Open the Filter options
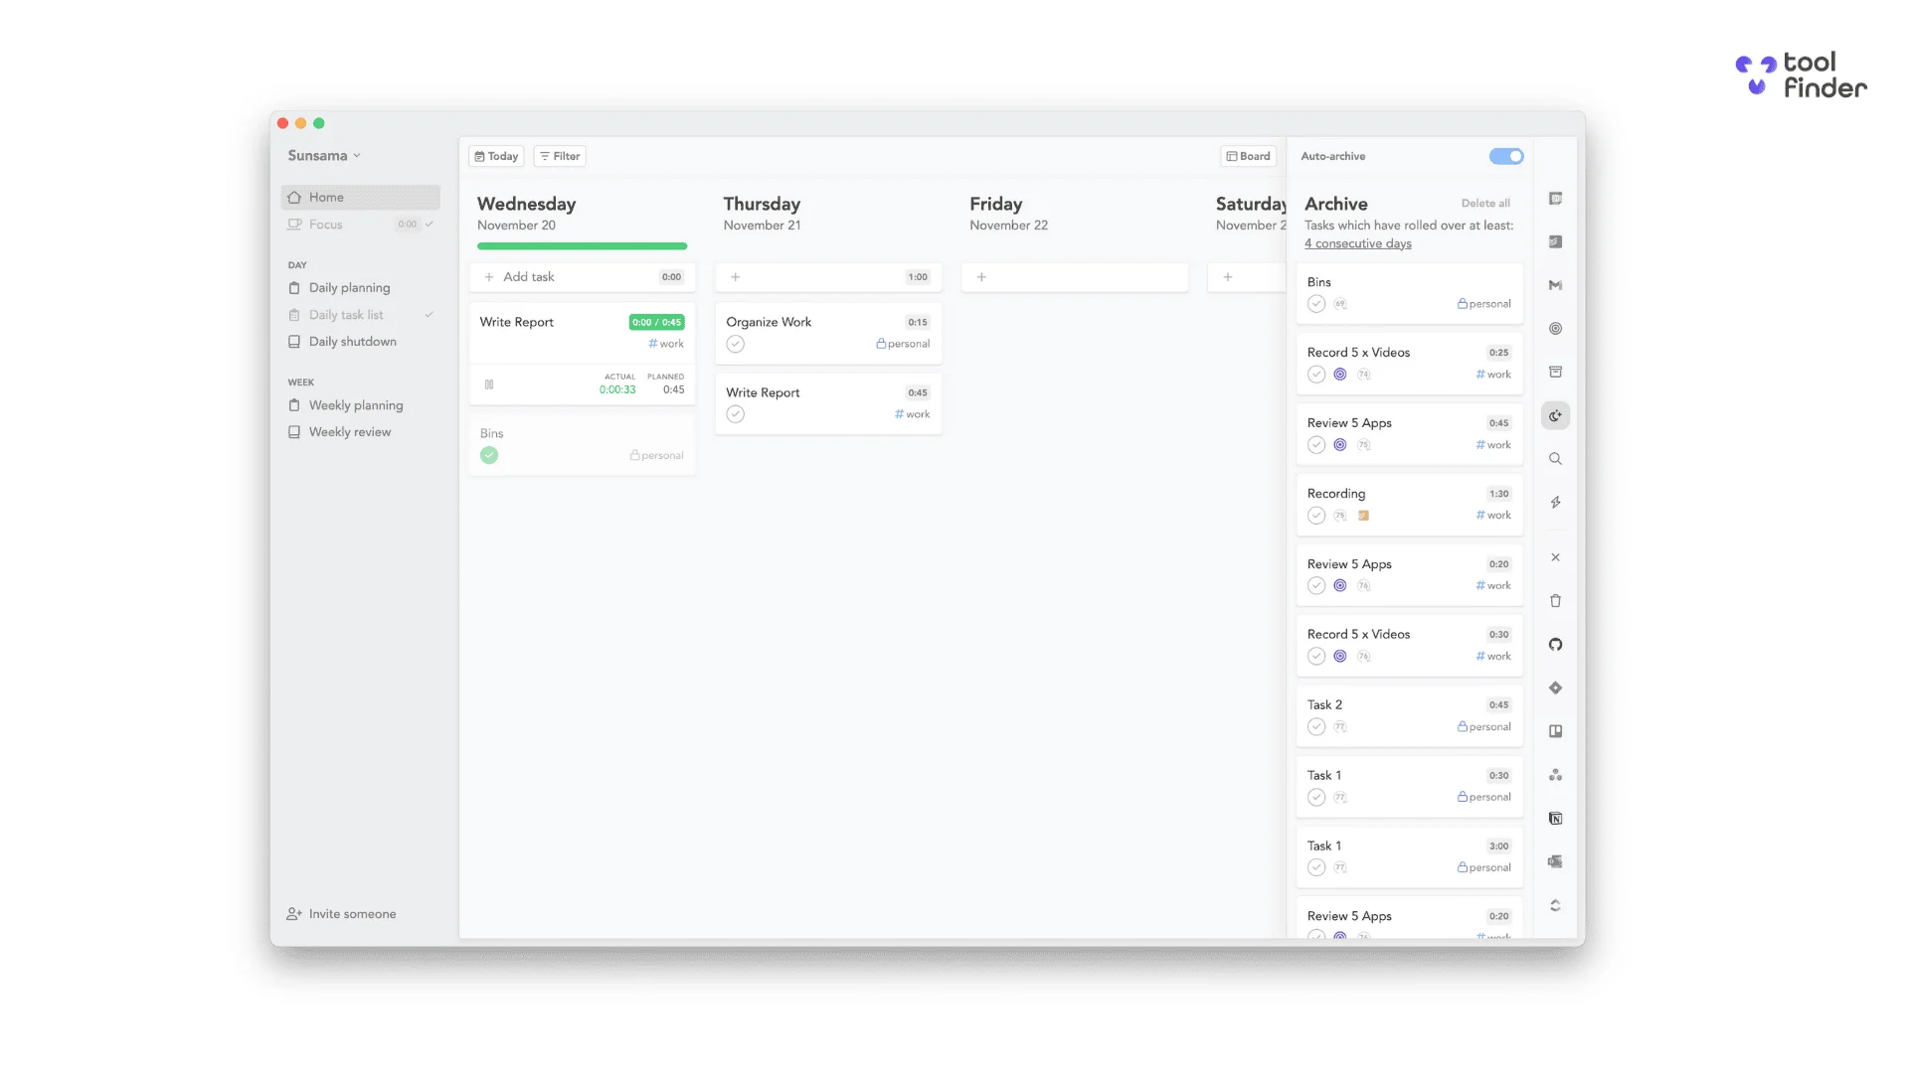 559,156
